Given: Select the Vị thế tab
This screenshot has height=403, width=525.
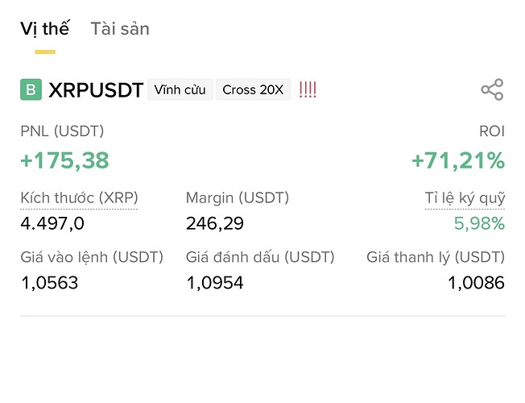Looking at the screenshot, I should coord(45,29).
